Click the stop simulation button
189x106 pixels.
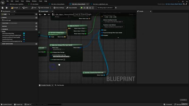click(x=87, y=8)
